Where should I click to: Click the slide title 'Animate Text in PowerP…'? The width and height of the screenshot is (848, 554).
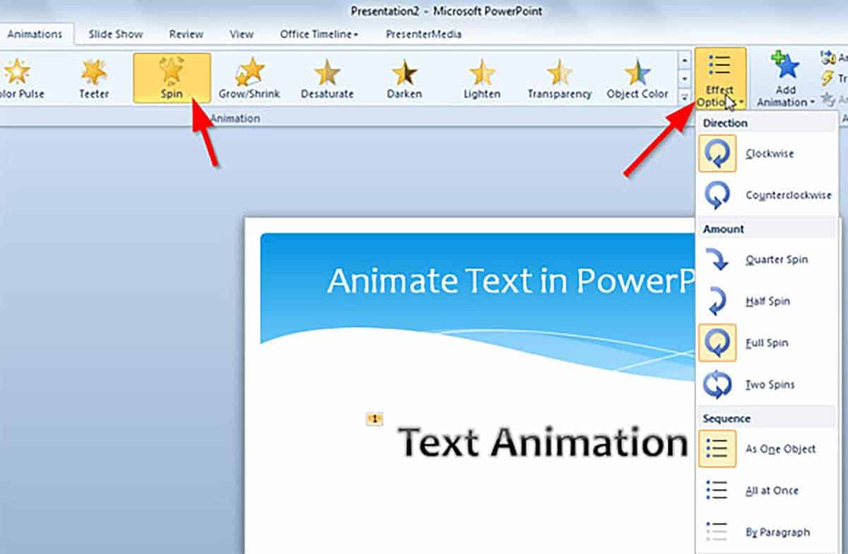[x=512, y=281]
